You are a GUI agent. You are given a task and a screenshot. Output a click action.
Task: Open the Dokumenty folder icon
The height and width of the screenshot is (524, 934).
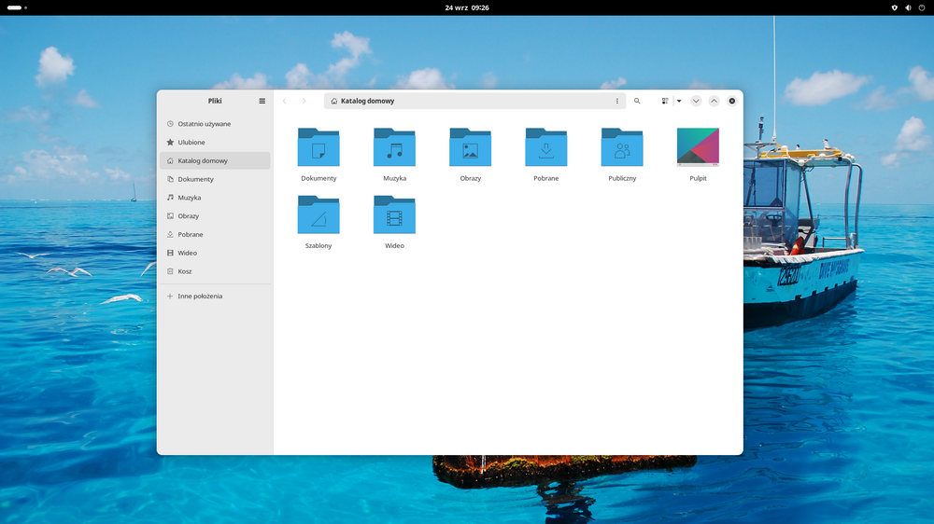[x=318, y=148]
